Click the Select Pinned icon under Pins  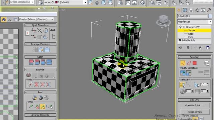coord(50,107)
